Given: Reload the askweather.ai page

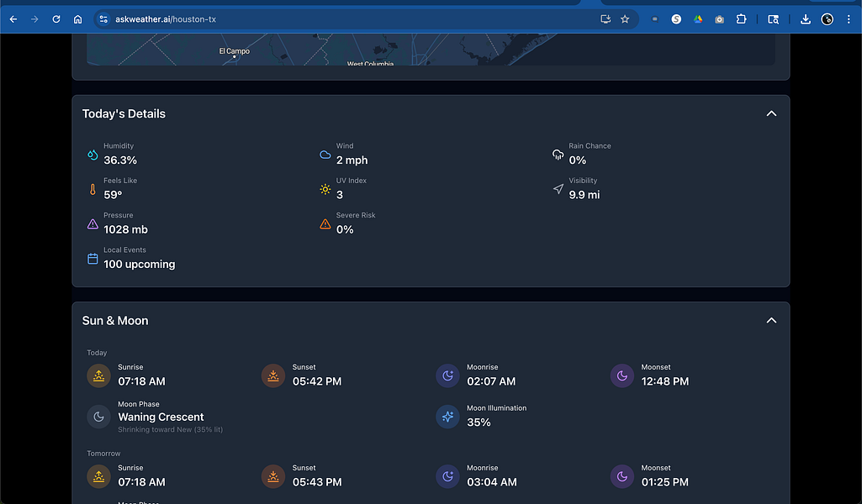Looking at the screenshot, I should (56, 19).
